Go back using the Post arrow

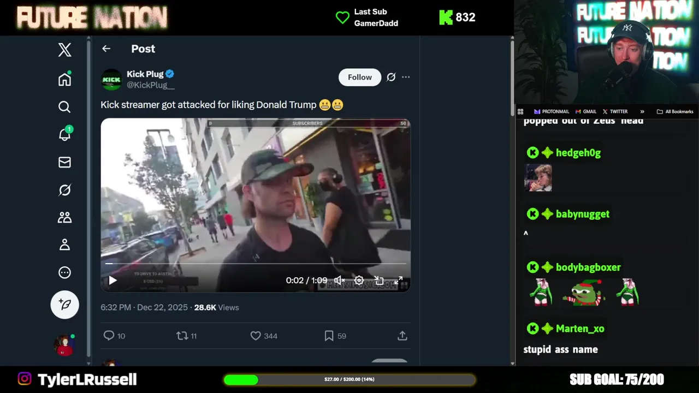coord(106,49)
